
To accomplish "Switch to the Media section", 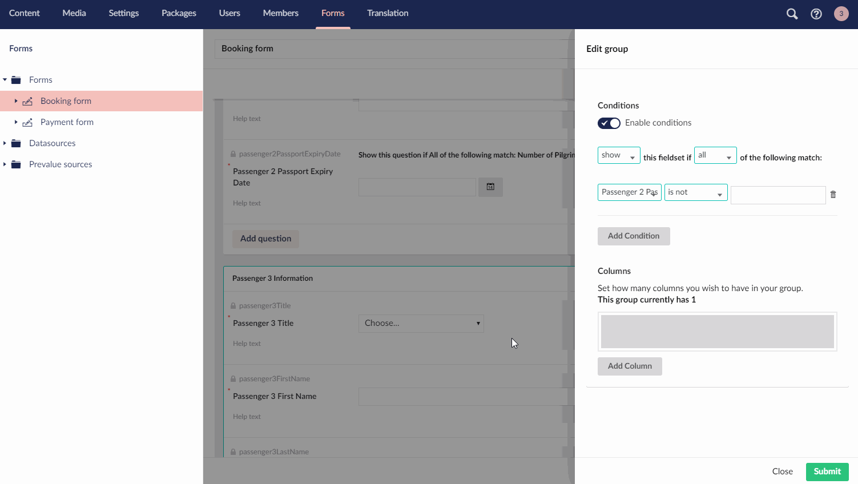I will (x=74, y=13).
